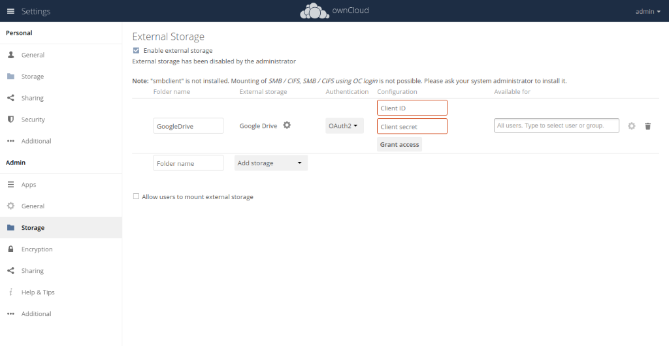The image size is (669, 346).
Task: Open Personal Storage settings
Action: coord(32,76)
